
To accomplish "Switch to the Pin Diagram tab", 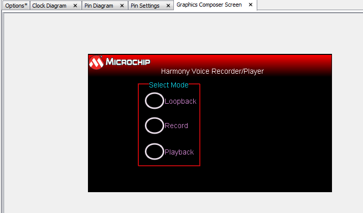I will [99, 6].
